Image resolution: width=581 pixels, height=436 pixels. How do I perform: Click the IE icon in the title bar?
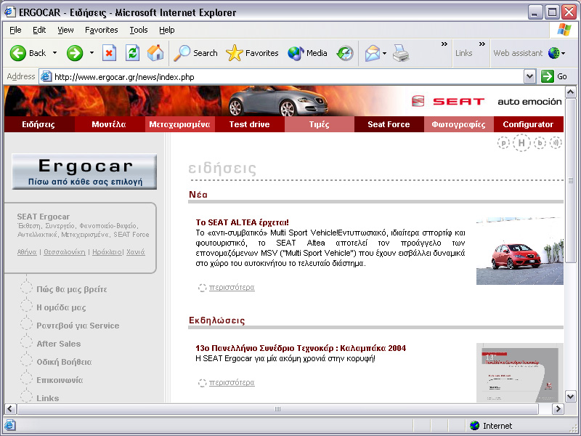click(9, 12)
